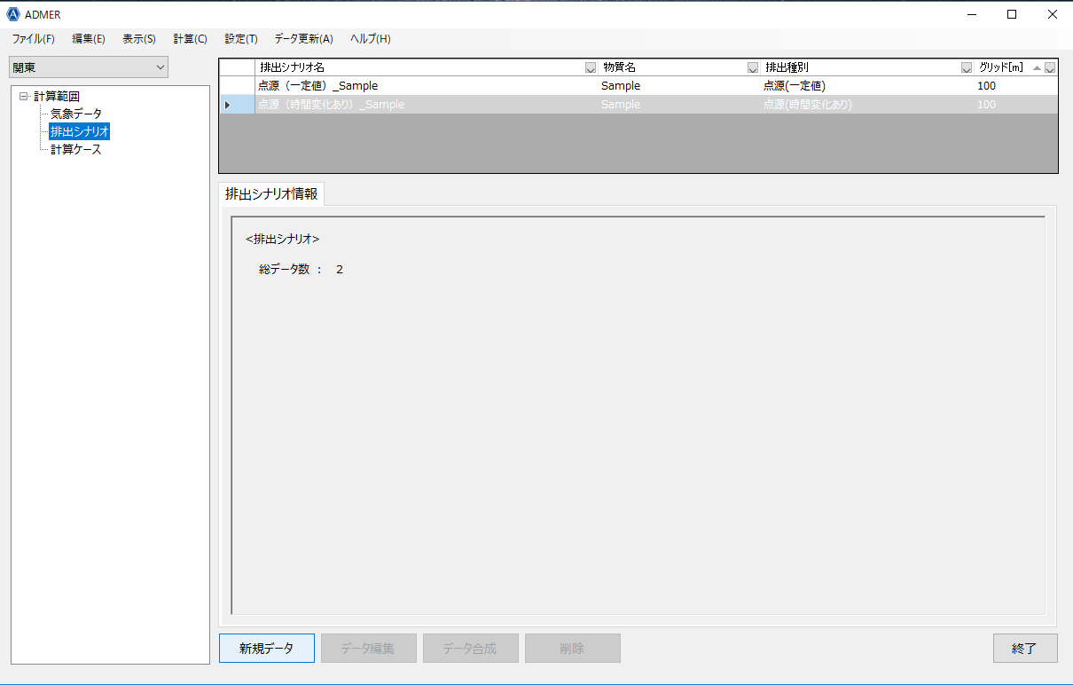The height and width of the screenshot is (685, 1073).
Task: Open the 設定(T) menu
Action: pos(241,39)
